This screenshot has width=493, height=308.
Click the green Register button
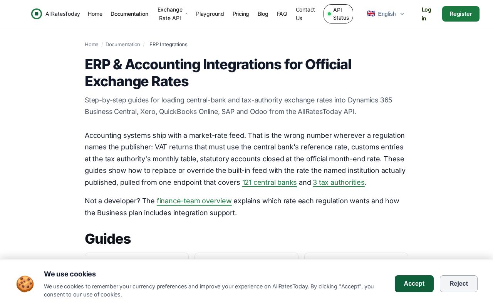pos(461,14)
